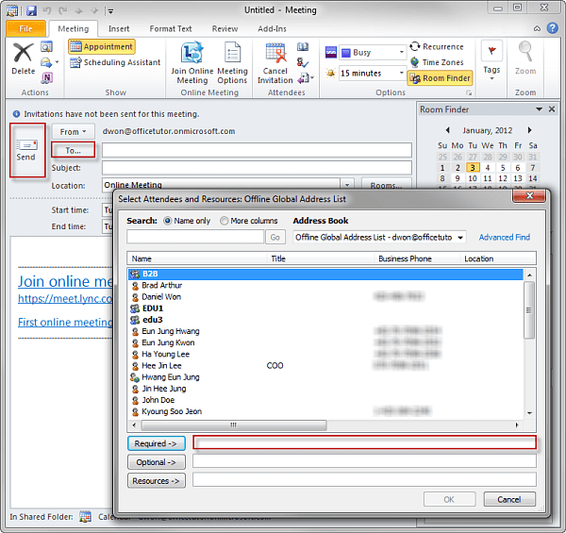The width and height of the screenshot is (566, 533).
Task: Click Cancel in the Select Attendees dialog
Action: point(509,499)
